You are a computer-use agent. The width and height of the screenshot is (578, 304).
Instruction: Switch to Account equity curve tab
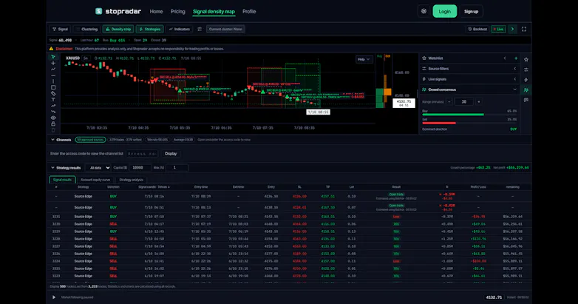(x=95, y=180)
